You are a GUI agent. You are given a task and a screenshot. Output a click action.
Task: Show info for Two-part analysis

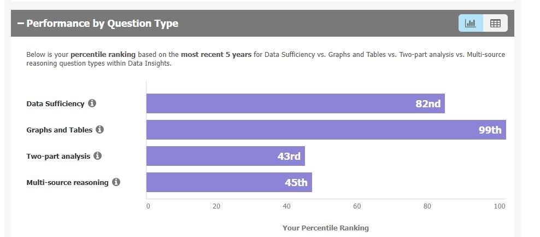(98, 156)
